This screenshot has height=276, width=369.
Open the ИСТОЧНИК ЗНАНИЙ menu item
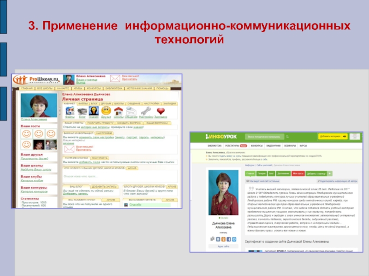click(139, 88)
